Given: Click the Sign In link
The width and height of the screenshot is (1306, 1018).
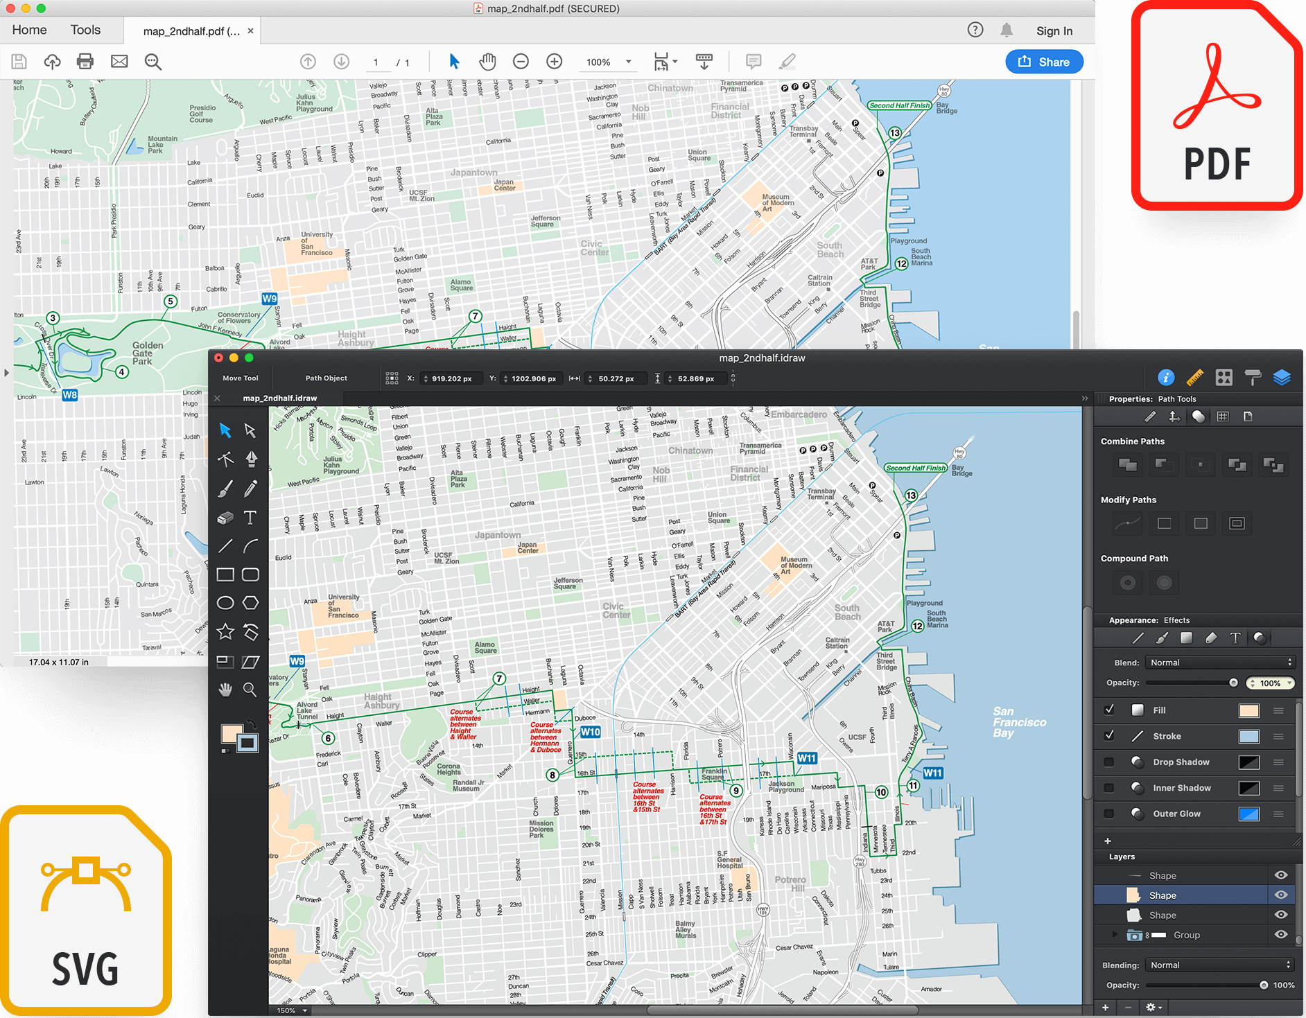Looking at the screenshot, I should point(1054,30).
